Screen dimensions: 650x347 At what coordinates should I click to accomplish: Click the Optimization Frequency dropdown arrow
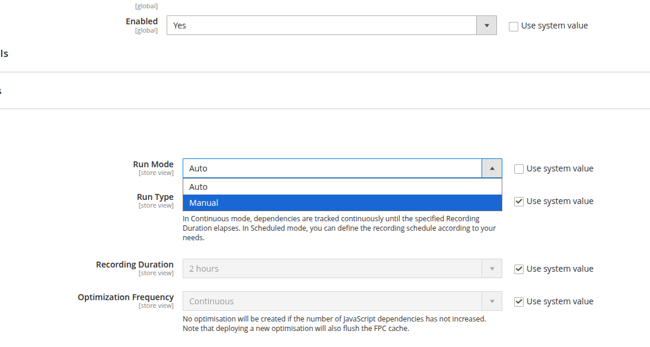(492, 301)
